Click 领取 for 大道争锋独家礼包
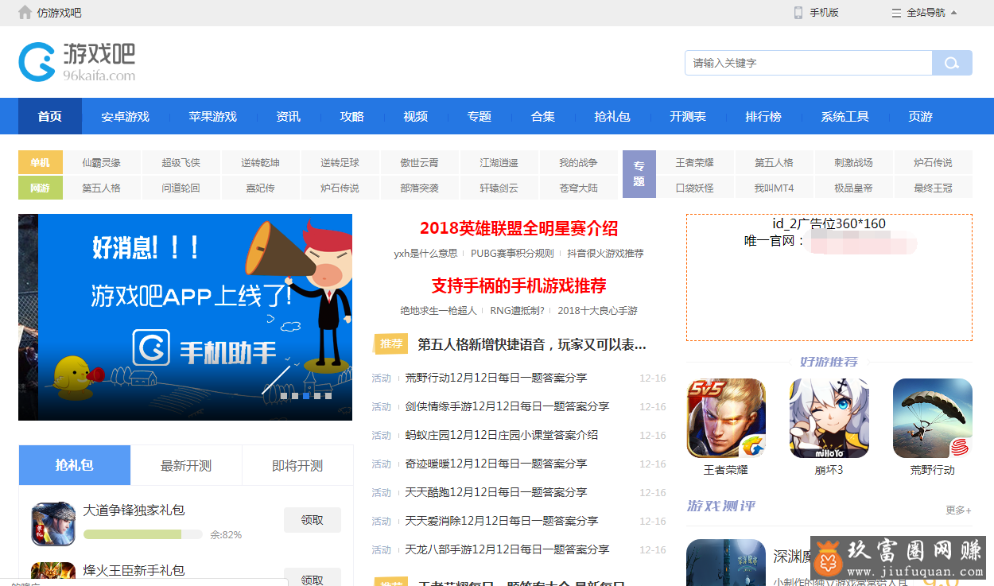This screenshot has height=586, width=994. click(313, 520)
